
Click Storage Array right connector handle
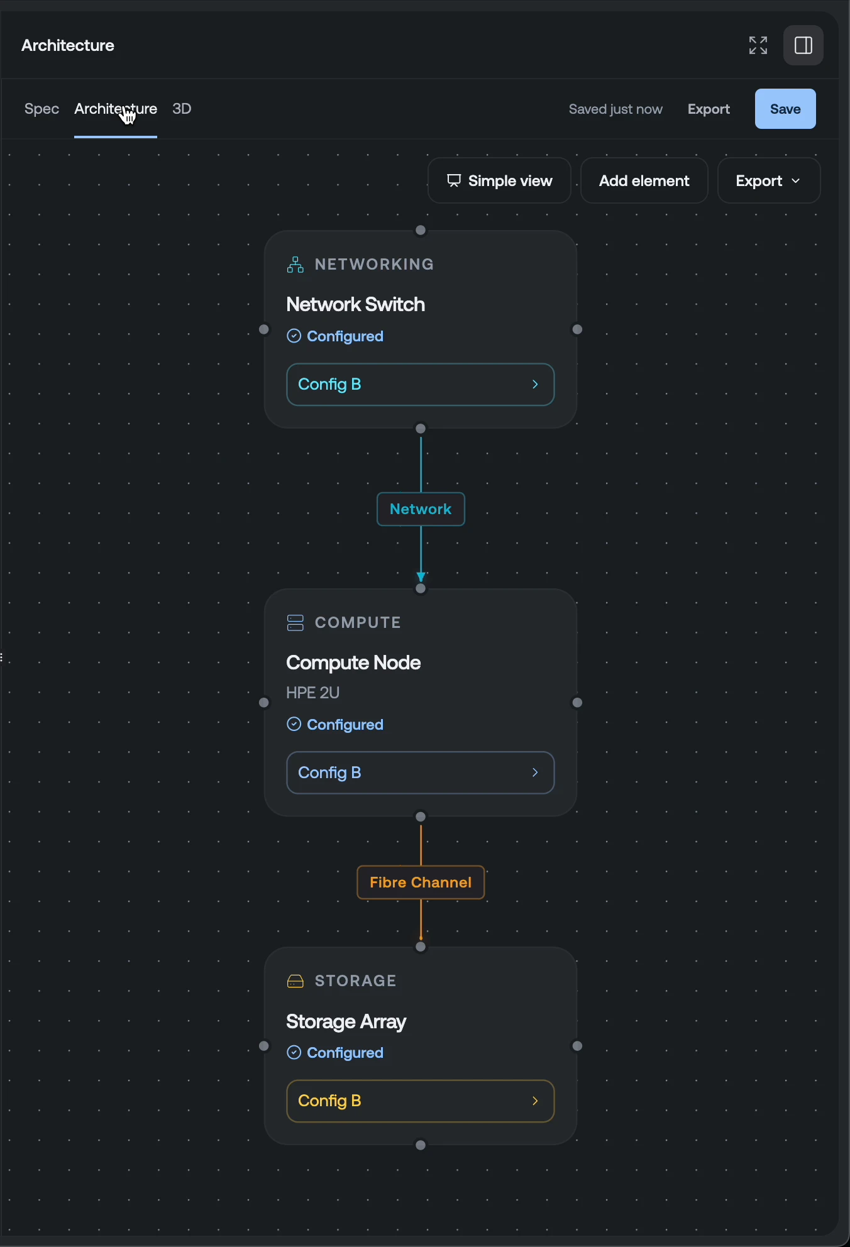577,1046
